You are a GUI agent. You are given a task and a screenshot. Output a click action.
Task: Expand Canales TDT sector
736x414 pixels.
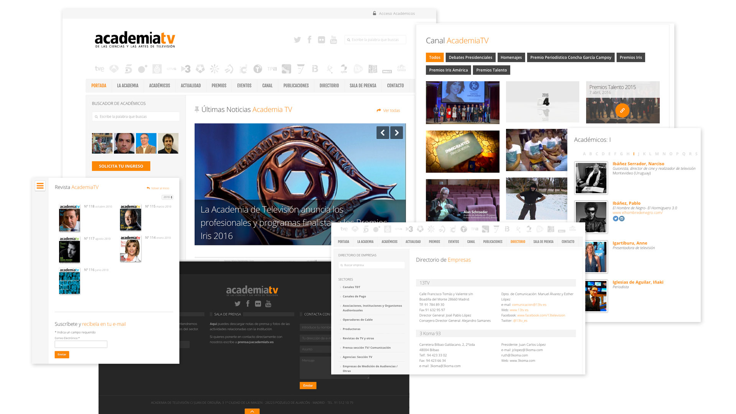351,287
